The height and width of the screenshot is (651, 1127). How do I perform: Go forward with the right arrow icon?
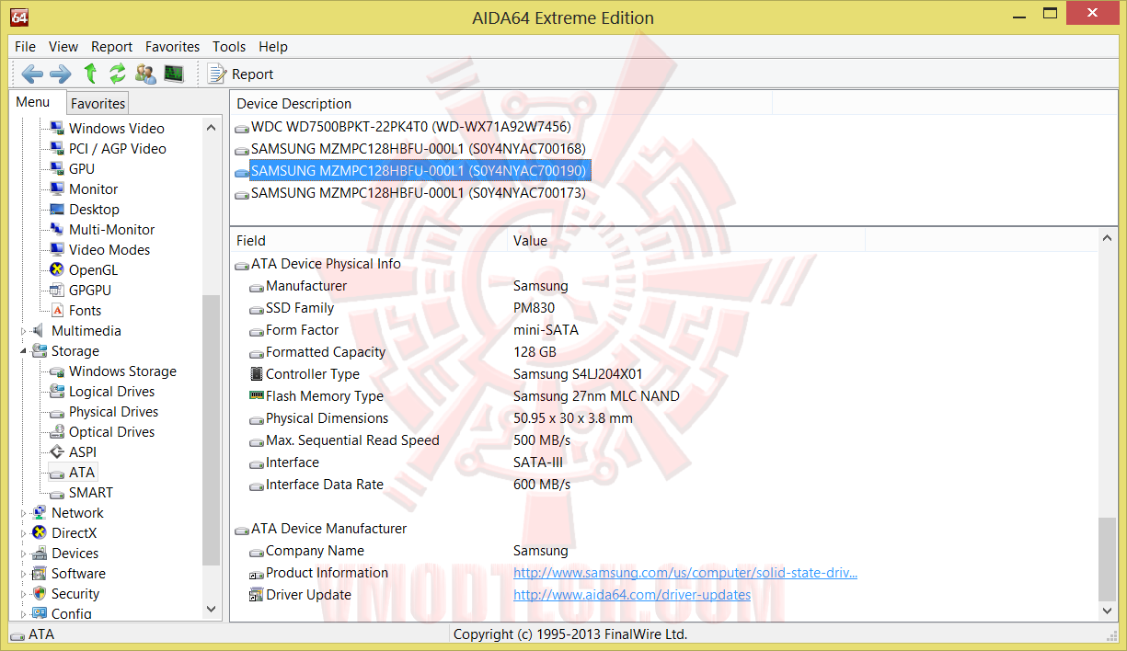coord(61,74)
